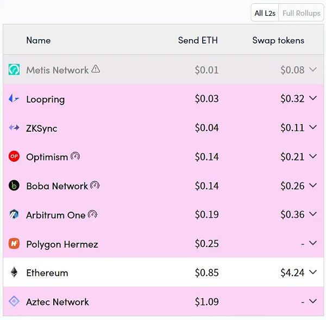
Task: Click the Metis Network warning triangle icon
Action: pos(96,69)
